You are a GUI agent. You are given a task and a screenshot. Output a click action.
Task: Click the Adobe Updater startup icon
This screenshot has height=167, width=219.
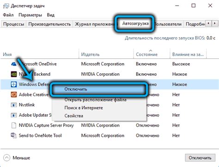click(14, 115)
